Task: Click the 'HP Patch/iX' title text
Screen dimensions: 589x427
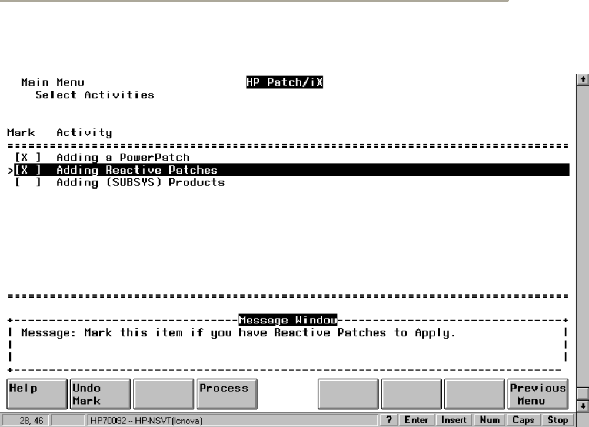Action: (x=284, y=82)
